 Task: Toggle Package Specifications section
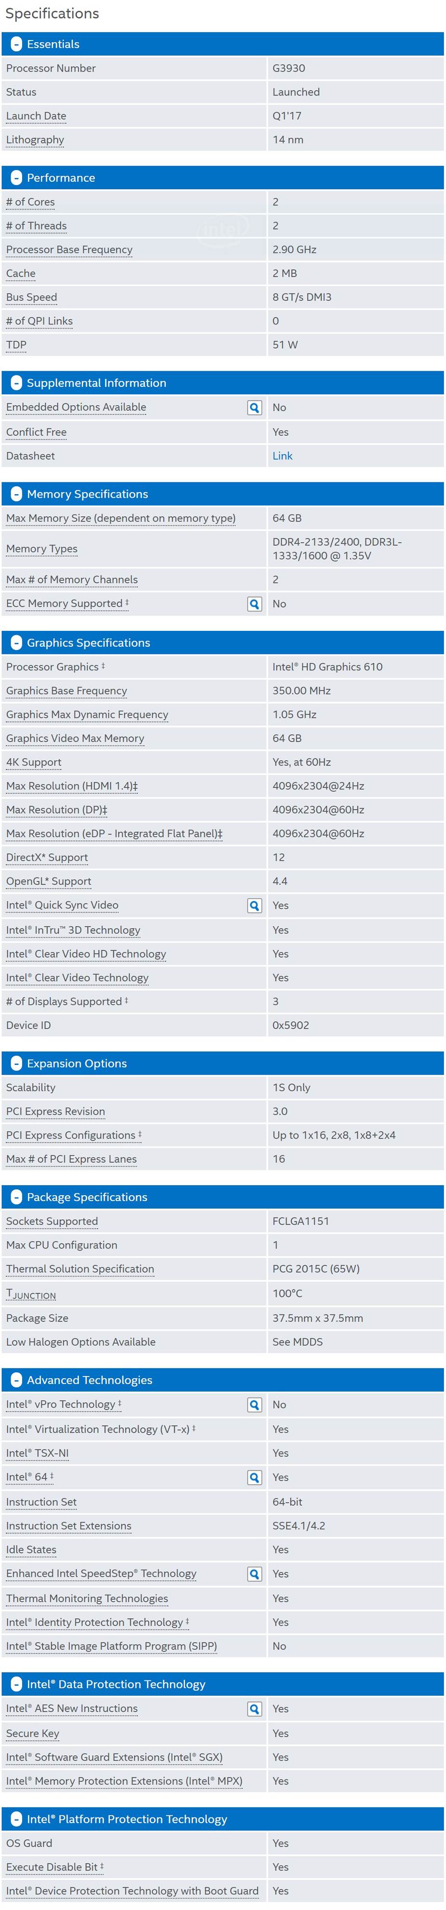[x=16, y=1197]
